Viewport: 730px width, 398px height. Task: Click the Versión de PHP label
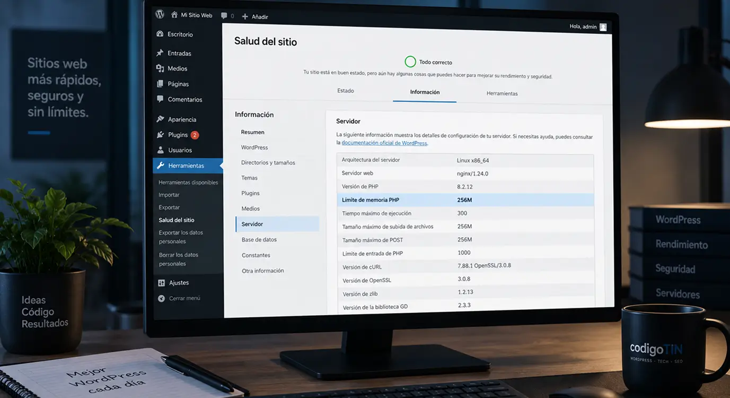(360, 186)
